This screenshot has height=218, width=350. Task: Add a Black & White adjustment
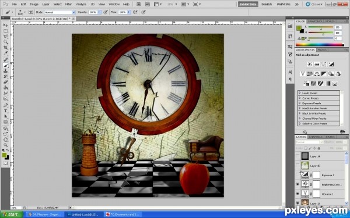click(324, 74)
